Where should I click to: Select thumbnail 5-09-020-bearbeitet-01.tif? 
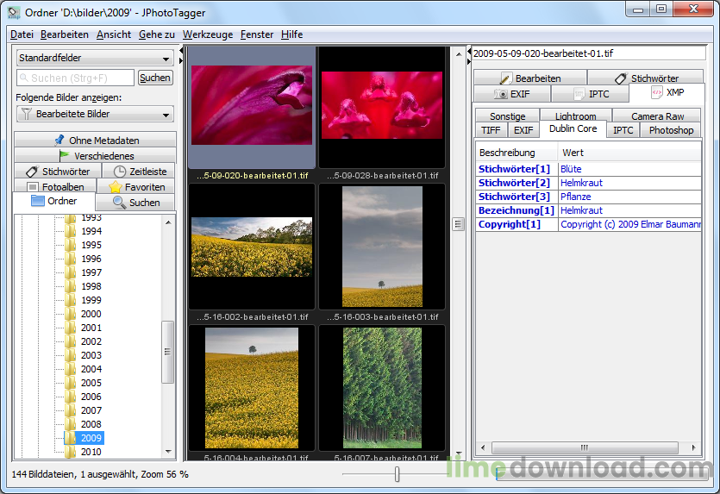coord(252,108)
